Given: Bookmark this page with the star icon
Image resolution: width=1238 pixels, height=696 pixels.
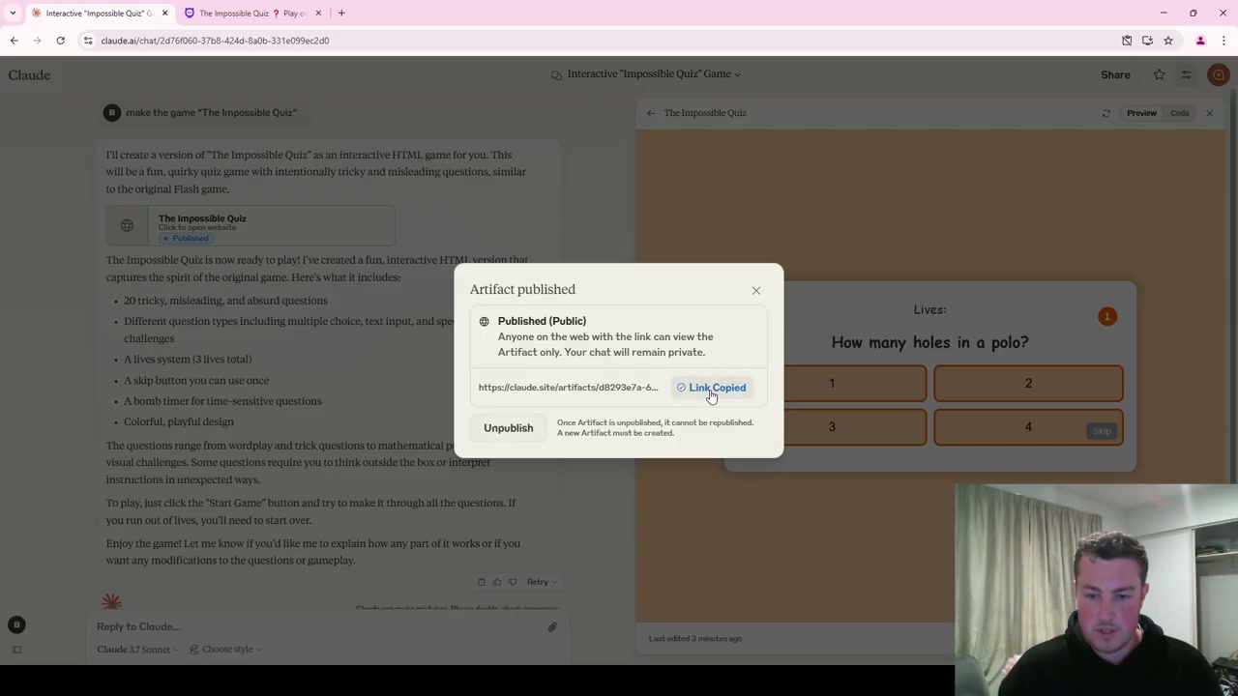Looking at the screenshot, I should (1168, 41).
